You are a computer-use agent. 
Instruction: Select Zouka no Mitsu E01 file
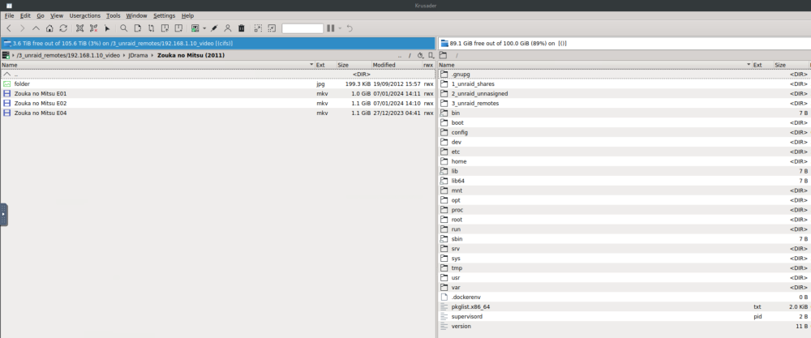coord(217,93)
